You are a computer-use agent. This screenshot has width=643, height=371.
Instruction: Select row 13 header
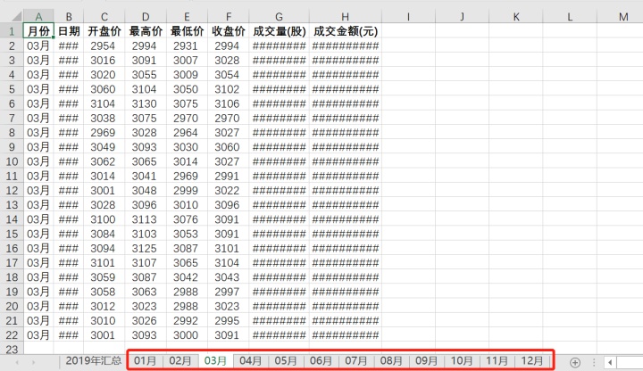12,205
